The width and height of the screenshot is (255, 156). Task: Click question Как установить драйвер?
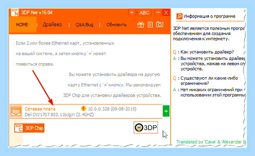click(x=207, y=52)
